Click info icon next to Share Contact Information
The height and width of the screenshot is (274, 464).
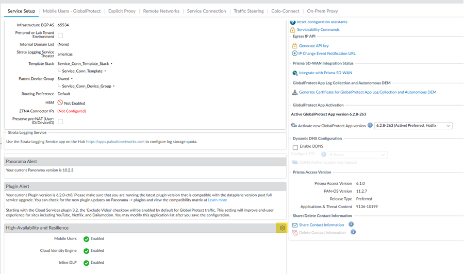click(x=351, y=225)
